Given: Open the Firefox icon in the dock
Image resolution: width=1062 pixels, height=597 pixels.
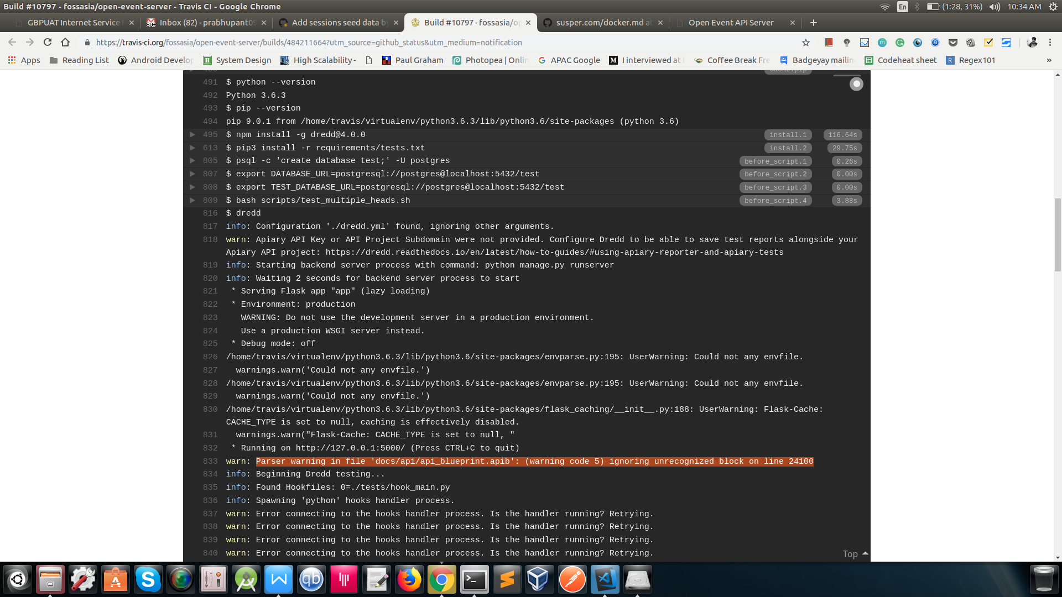Looking at the screenshot, I should tap(409, 579).
